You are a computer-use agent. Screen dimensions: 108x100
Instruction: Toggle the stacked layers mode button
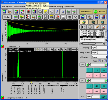coord(102,22)
